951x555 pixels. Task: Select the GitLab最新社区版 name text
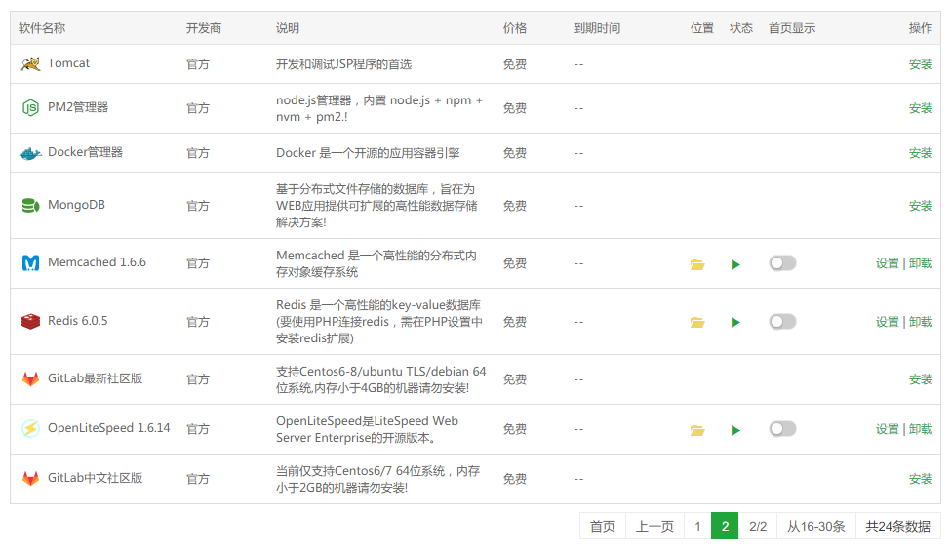[x=96, y=378]
